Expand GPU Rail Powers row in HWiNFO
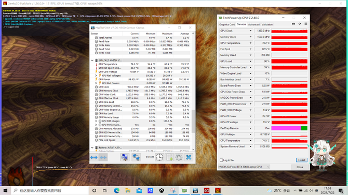This screenshot has height=195, width=348. point(96,83)
